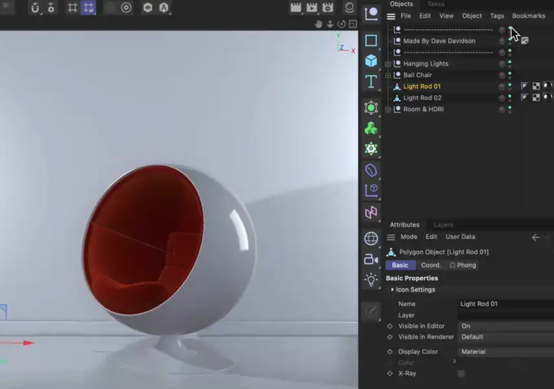Screen dimensions: 554x389
Task: Select the Text spline tool icon
Action: coord(371,81)
